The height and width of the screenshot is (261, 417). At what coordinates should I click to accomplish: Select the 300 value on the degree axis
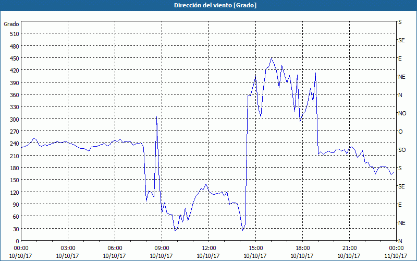click(15, 120)
